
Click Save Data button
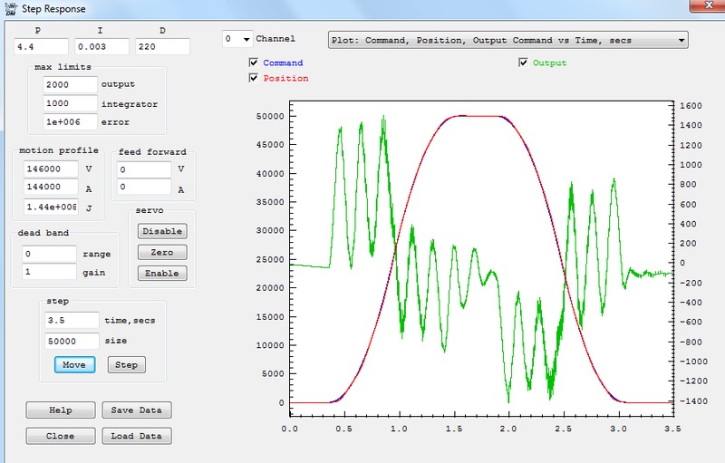click(x=136, y=410)
